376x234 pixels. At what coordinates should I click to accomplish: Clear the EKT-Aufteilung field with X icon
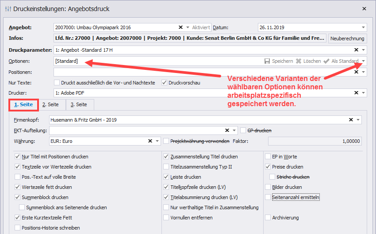(227, 130)
